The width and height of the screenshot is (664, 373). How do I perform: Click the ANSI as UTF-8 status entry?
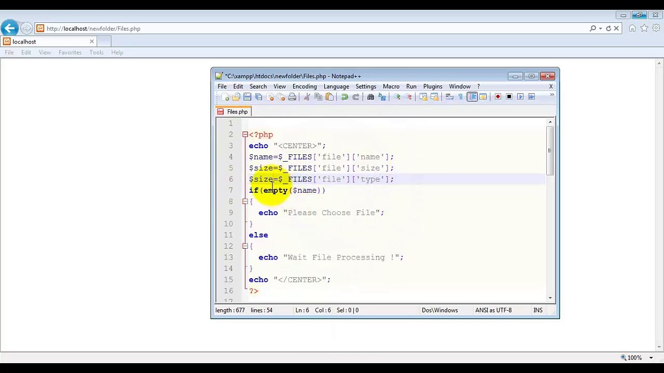(493, 310)
